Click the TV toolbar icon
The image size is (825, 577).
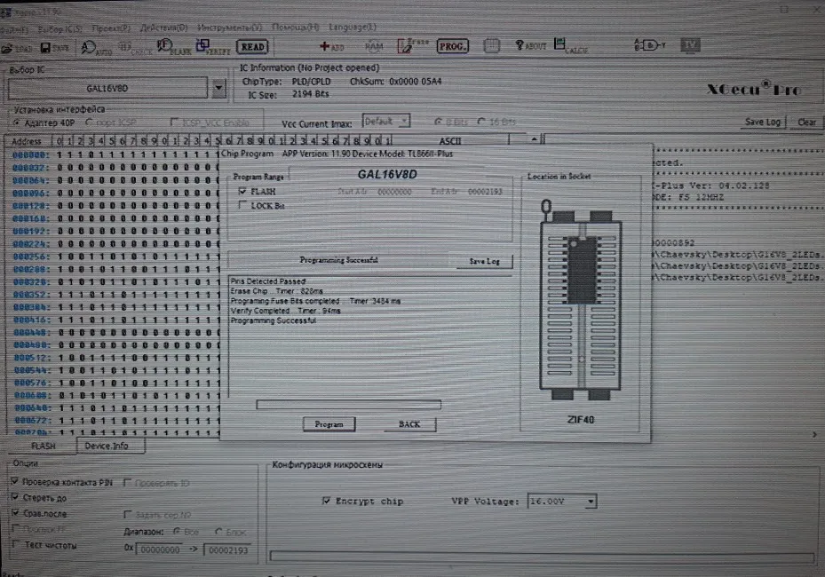[x=690, y=45]
